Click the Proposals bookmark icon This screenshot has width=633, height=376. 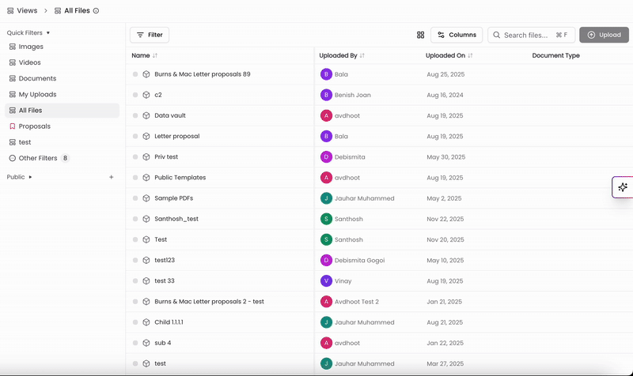tap(13, 126)
